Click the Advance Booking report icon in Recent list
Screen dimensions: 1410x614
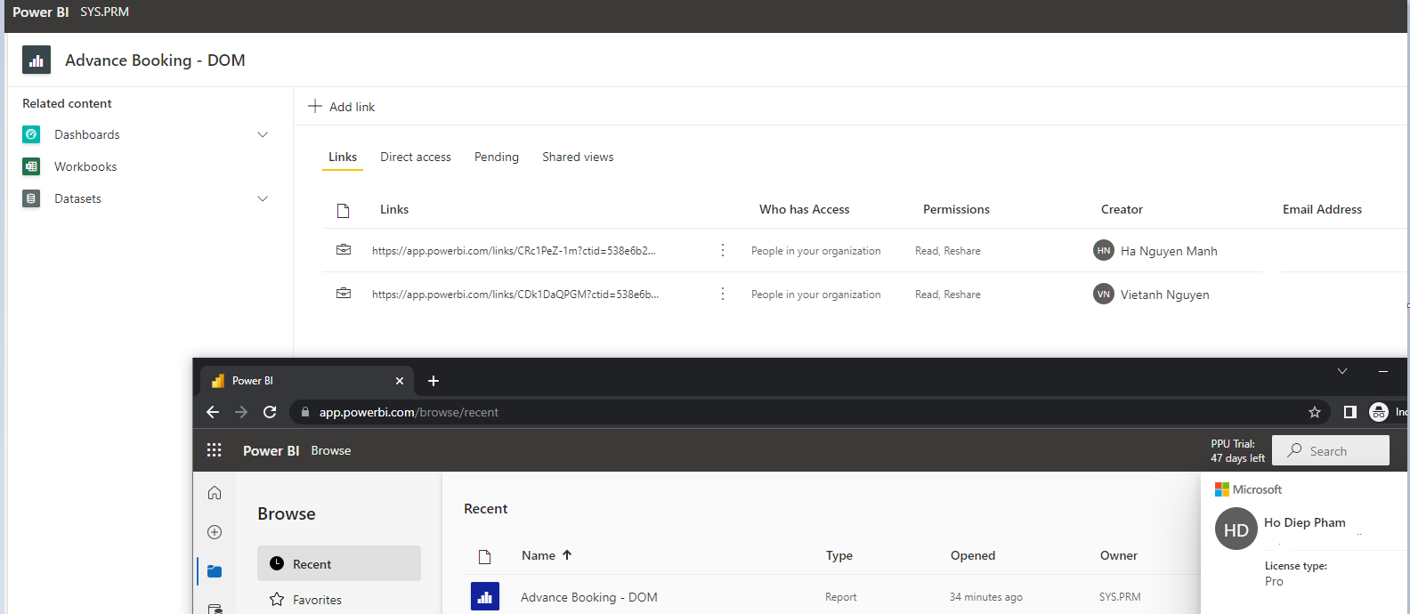[x=485, y=596]
